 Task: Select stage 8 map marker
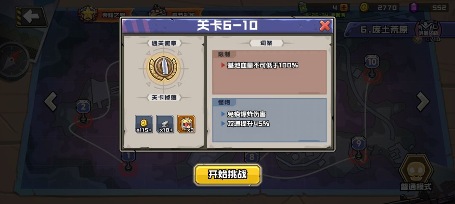point(252,157)
